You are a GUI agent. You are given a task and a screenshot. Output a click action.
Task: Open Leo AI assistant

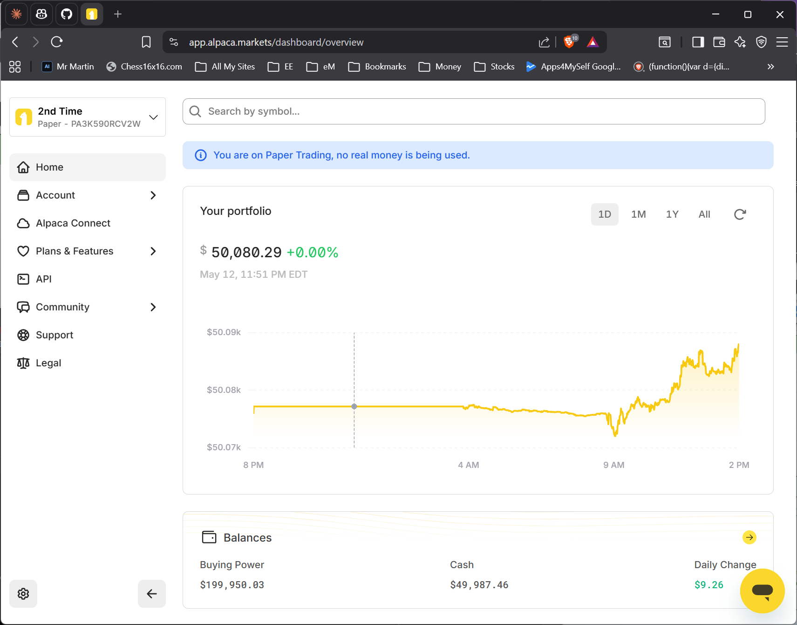click(740, 42)
